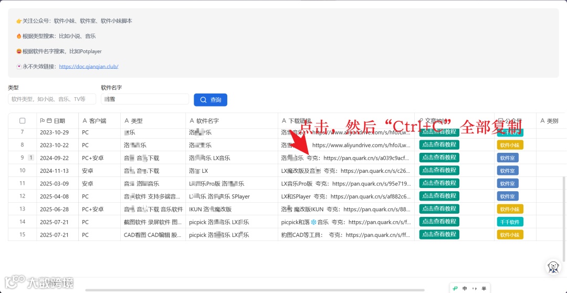Open 点击查看教程 for row 7

point(439,132)
